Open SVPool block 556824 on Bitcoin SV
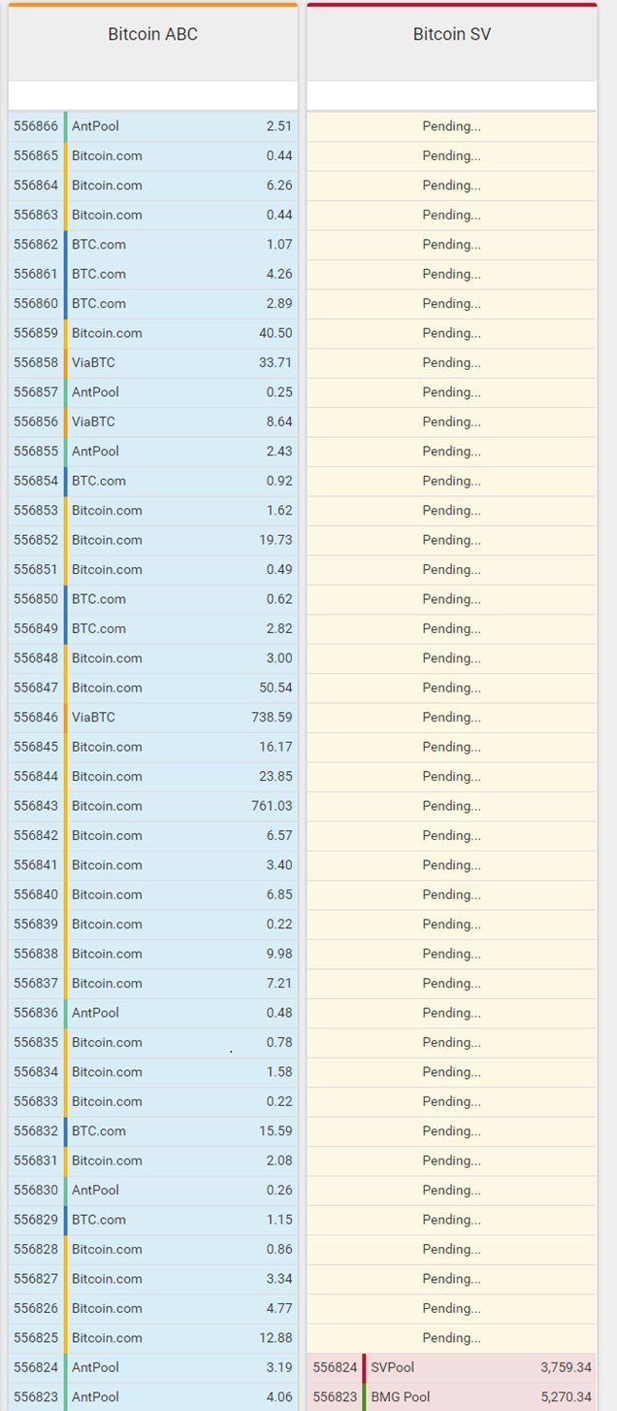Image resolution: width=617 pixels, height=1411 pixels. tap(451, 1367)
